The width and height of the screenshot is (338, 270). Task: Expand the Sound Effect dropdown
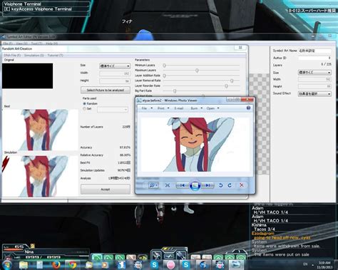pyautogui.click(x=314, y=94)
